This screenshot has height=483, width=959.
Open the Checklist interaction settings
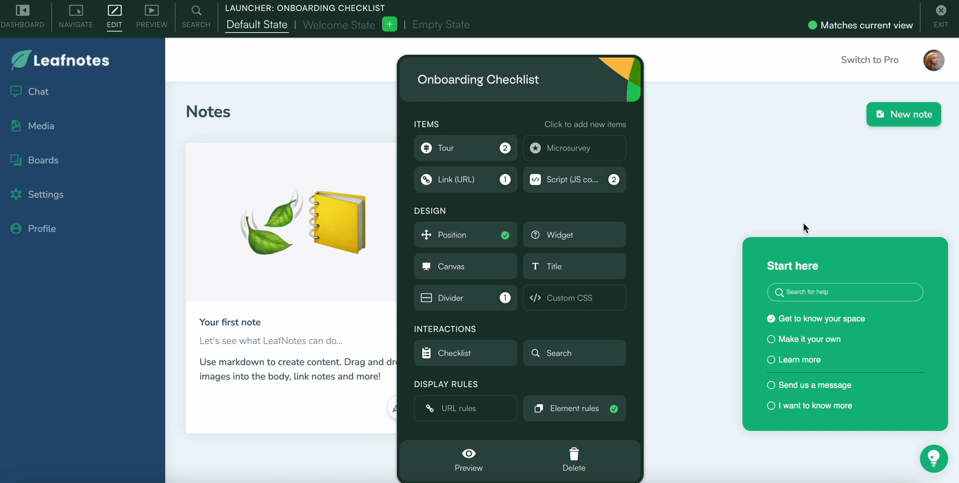[x=465, y=352]
